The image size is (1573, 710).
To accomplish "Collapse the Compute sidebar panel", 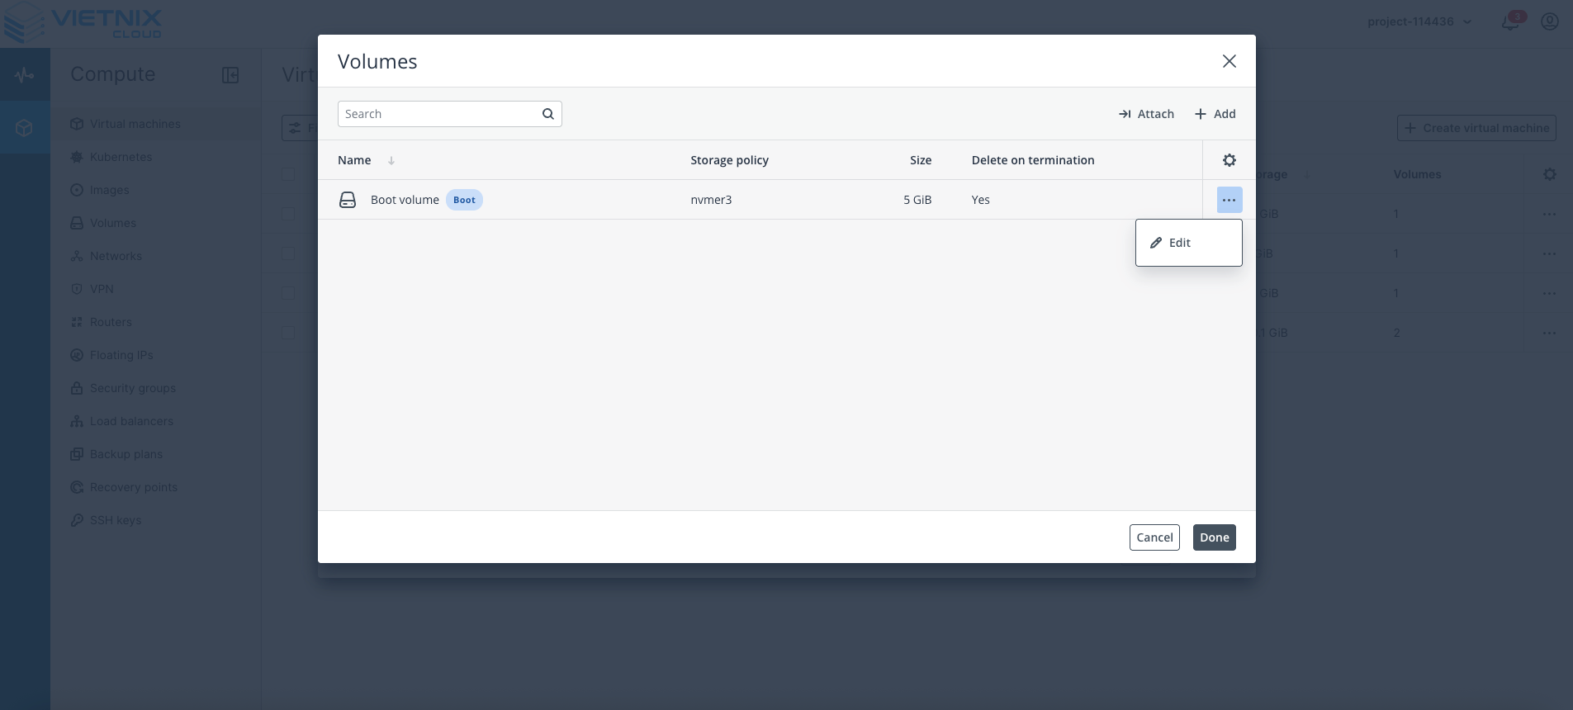I will (230, 75).
